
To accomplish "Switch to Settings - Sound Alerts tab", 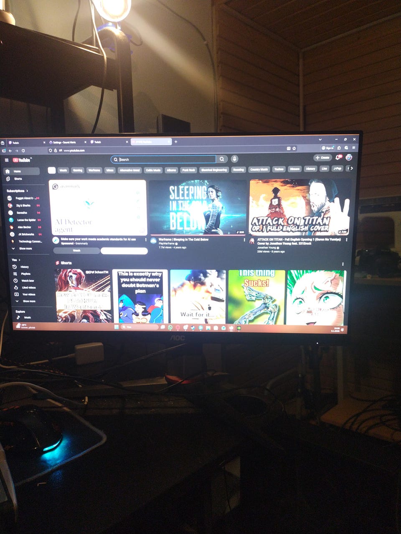I will (x=67, y=142).
